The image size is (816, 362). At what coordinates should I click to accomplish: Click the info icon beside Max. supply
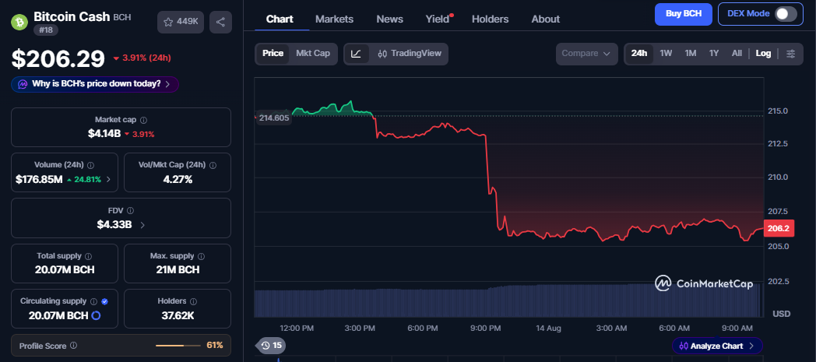202,256
